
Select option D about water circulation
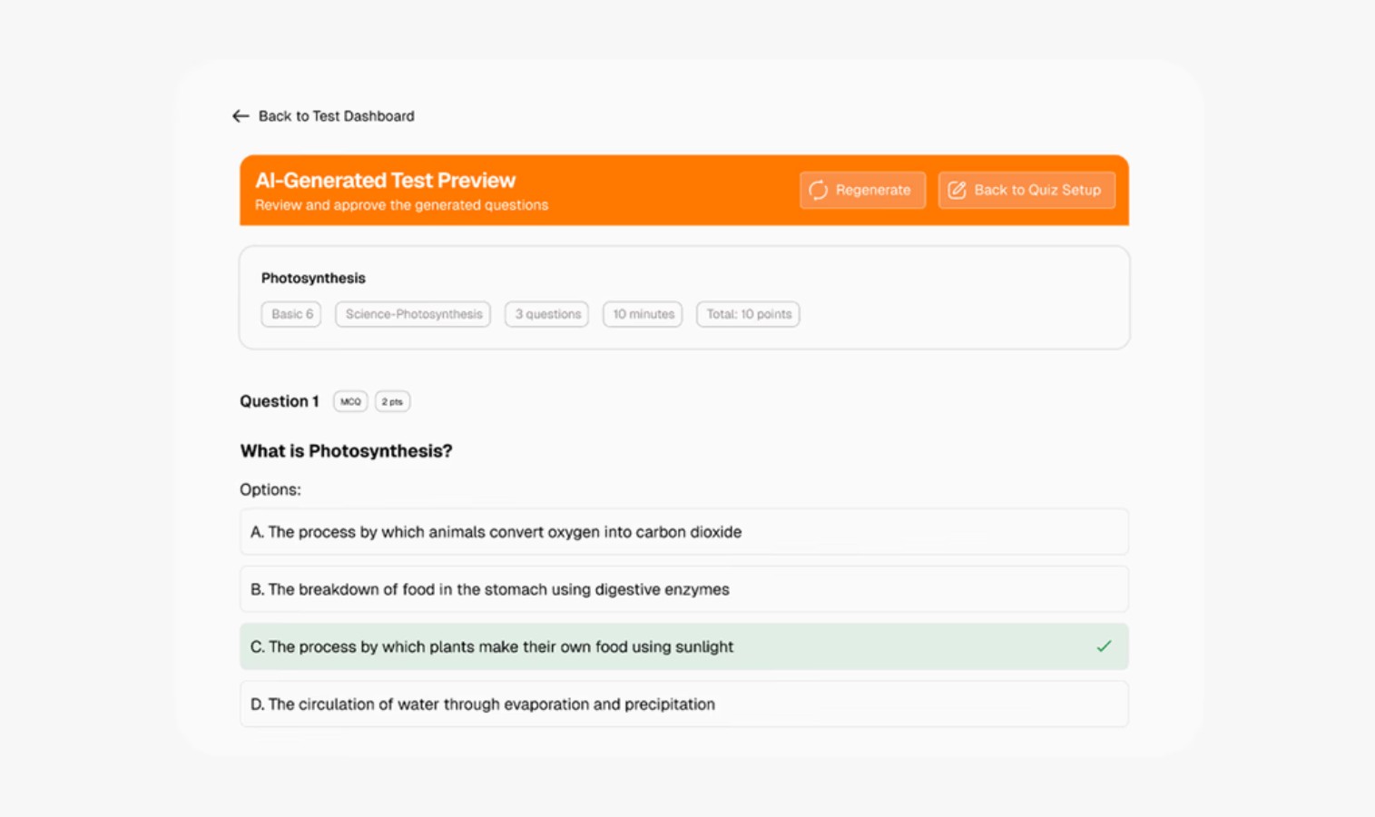(683, 704)
